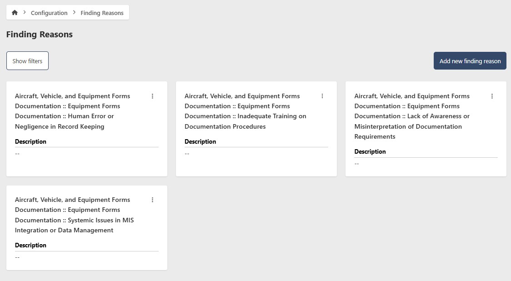Open options menu for Human Error card
This screenshot has height=281, width=511.
152,96
